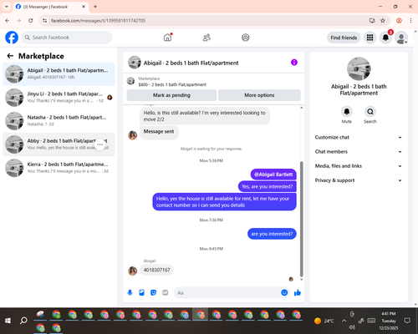The image size is (418, 334).
Task: Choose a sticker icon
Action: coord(153,292)
